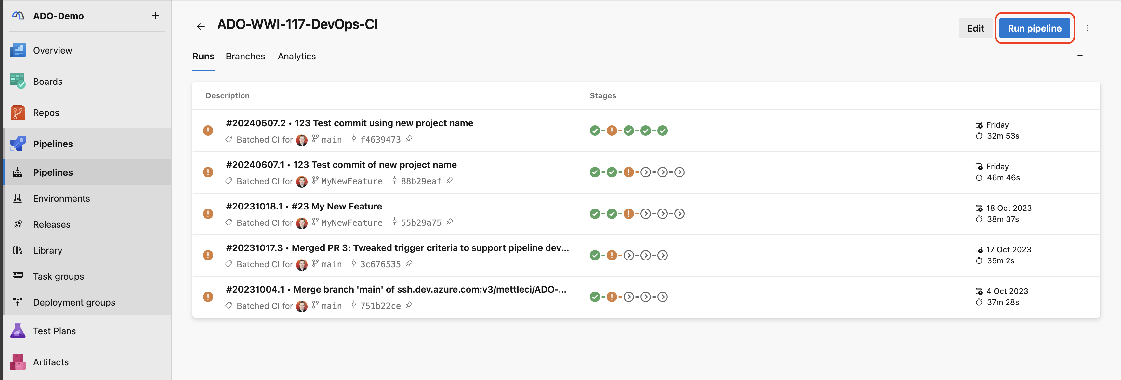Image resolution: width=1121 pixels, height=380 pixels.
Task: Open the more actions vertical dots menu
Action: point(1088,28)
